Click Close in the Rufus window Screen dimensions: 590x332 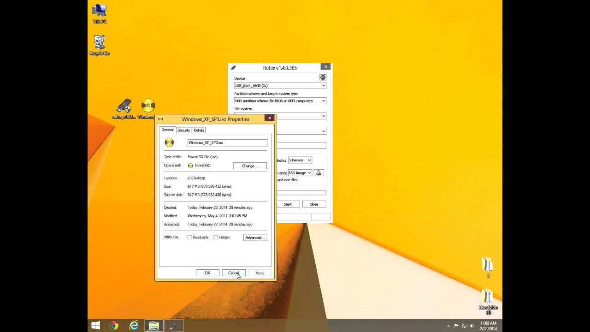coord(314,204)
